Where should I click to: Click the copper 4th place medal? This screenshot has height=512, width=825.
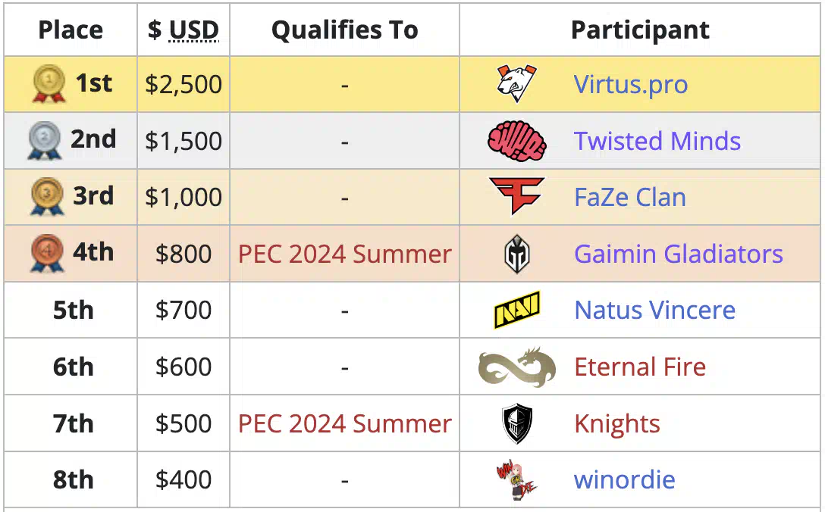[x=47, y=254]
